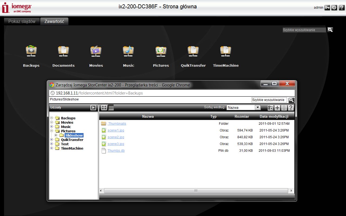Open help icon in content browser toolbar
Image resolution: width=346 pixels, height=216 pixels.
291,108
